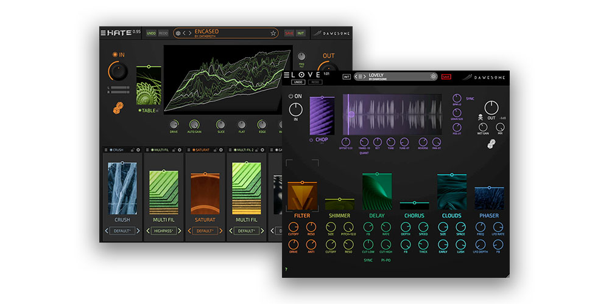Open the HATE hamburger menu
The image size is (609, 304).
[x=103, y=33]
